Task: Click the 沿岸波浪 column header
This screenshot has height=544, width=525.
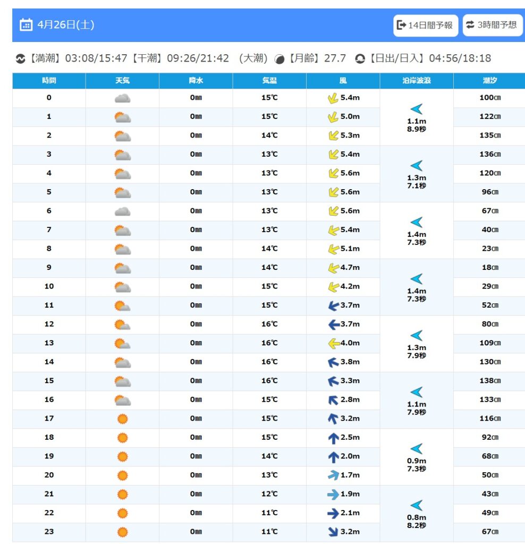Action: [417, 81]
